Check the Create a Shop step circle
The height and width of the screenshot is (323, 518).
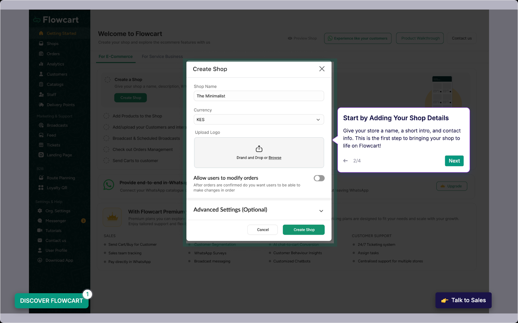coord(107,79)
